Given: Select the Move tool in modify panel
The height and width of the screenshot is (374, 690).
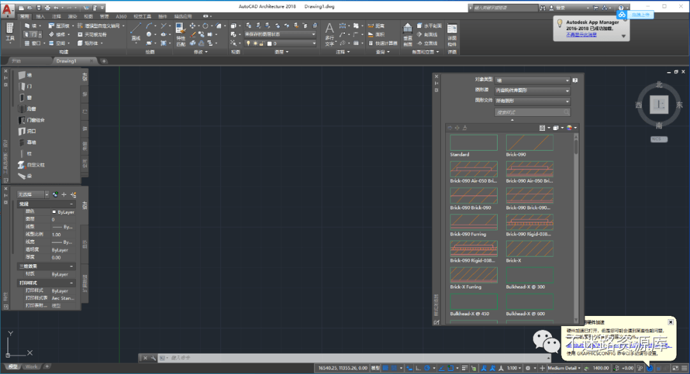Looking at the screenshot, I should (192, 26).
